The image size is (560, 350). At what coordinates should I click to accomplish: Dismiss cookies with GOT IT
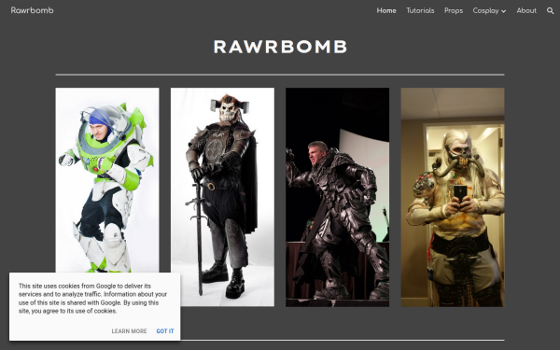click(x=165, y=331)
